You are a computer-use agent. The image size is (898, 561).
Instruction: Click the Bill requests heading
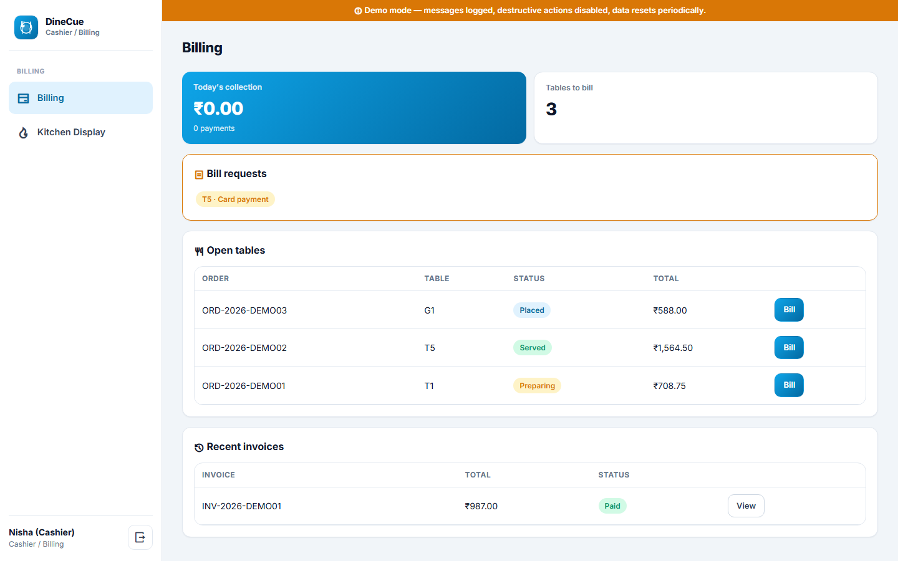coord(237,174)
